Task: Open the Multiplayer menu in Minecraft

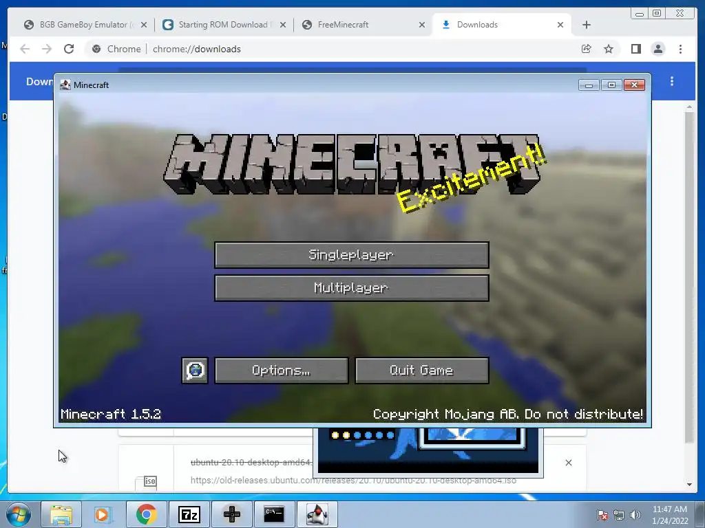Action: tap(352, 288)
